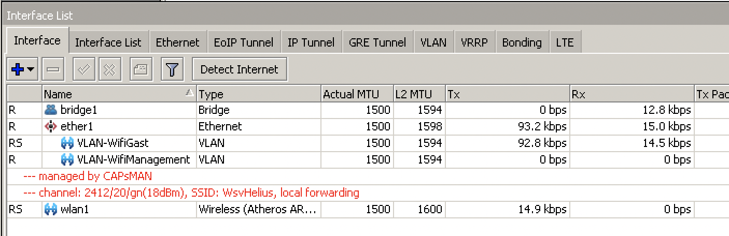Switch to the VLAN tab
This screenshot has width=729, height=236.
(x=433, y=42)
